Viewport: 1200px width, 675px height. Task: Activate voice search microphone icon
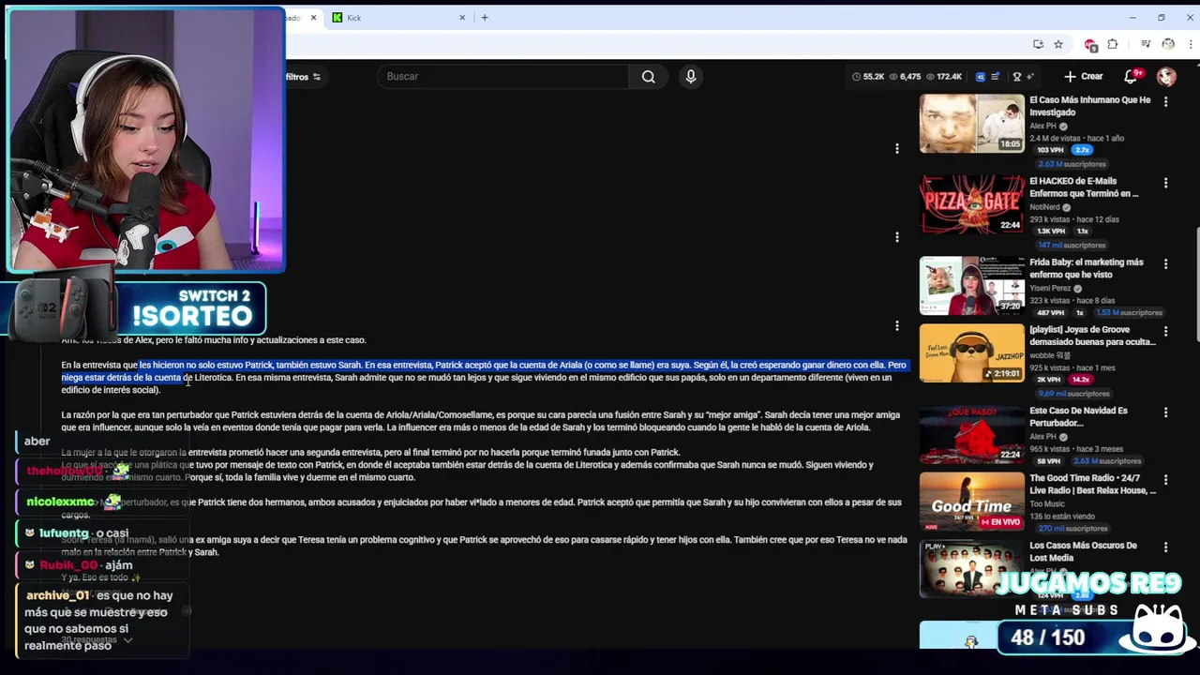point(691,77)
